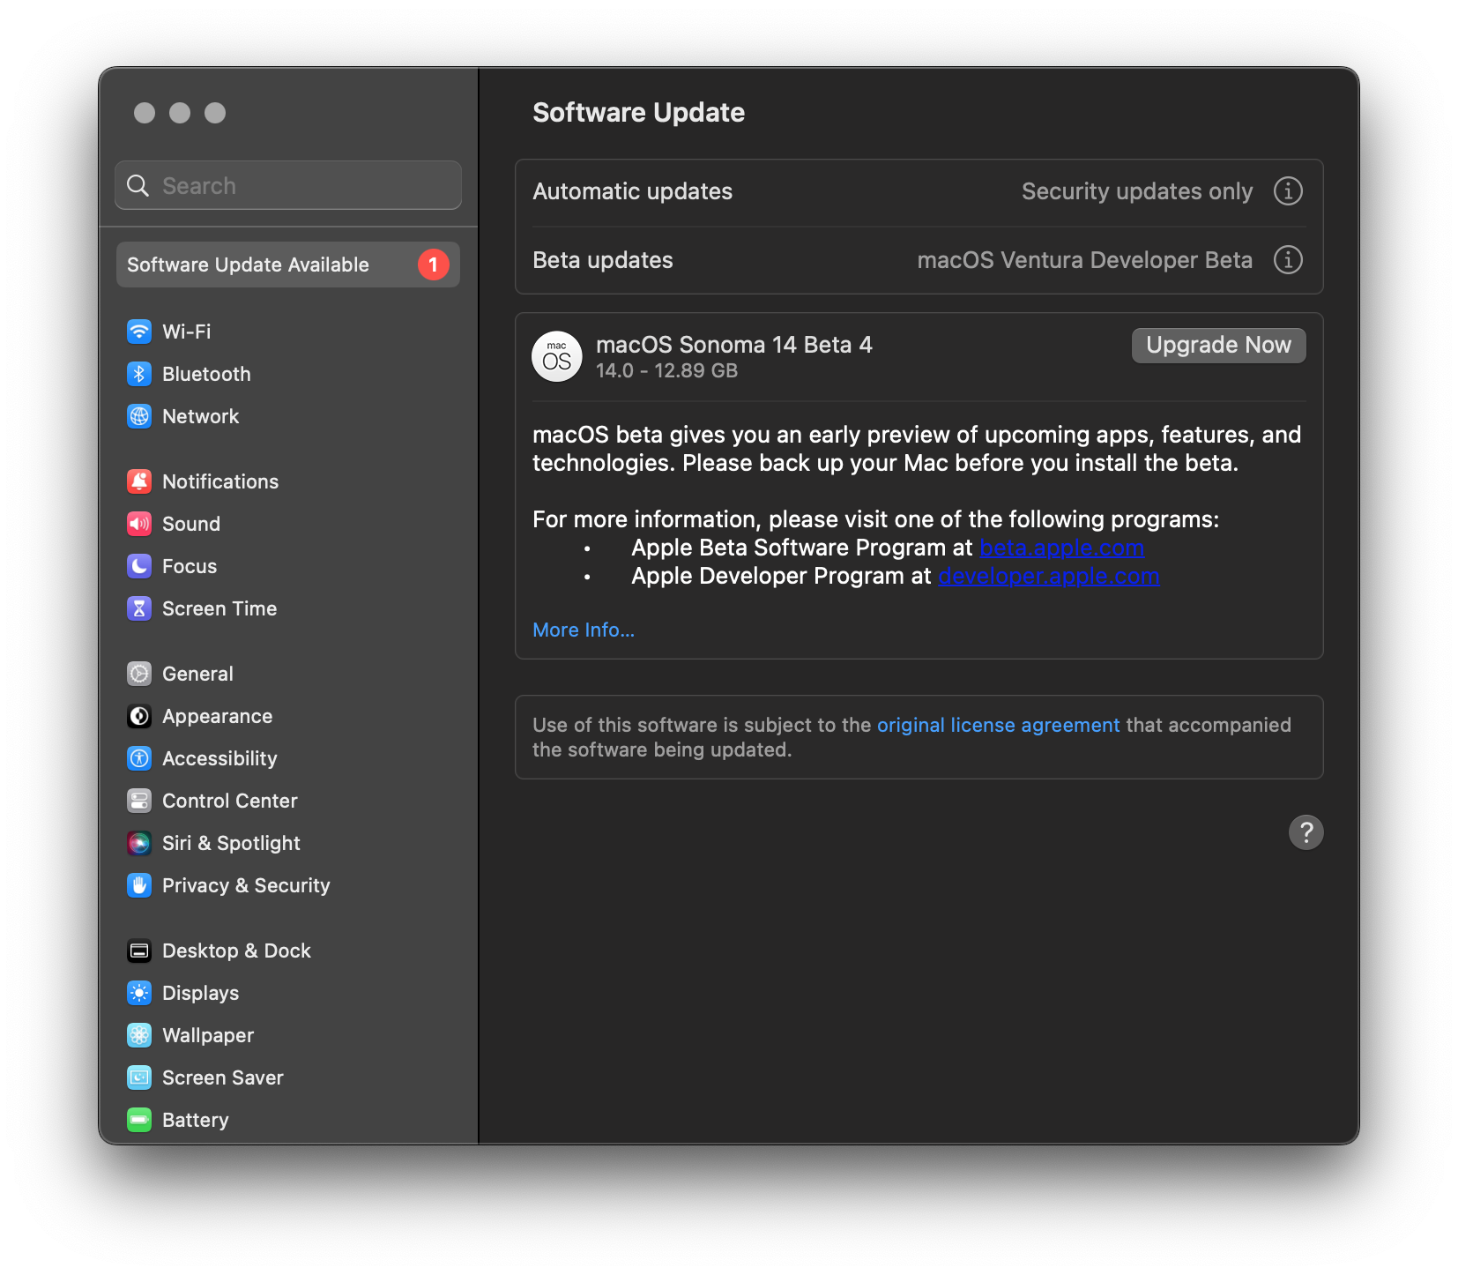Image resolution: width=1458 pixels, height=1275 pixels.
Task: Select Battery label in sidebar
Action: tap(195, 1120)
